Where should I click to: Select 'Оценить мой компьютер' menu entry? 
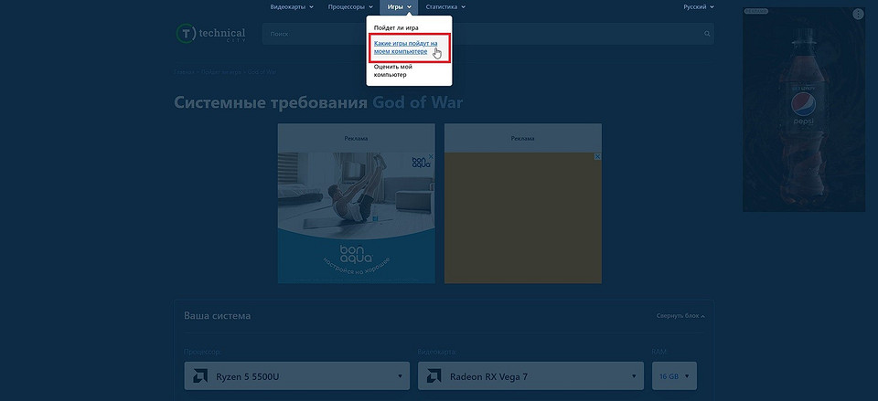(393, 70)
